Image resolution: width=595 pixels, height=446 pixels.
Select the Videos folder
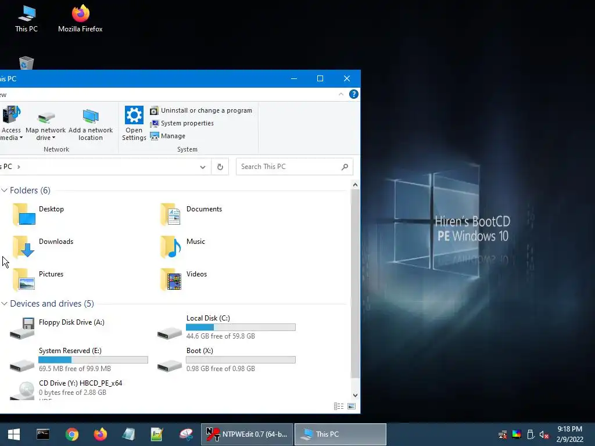point(183,279)
